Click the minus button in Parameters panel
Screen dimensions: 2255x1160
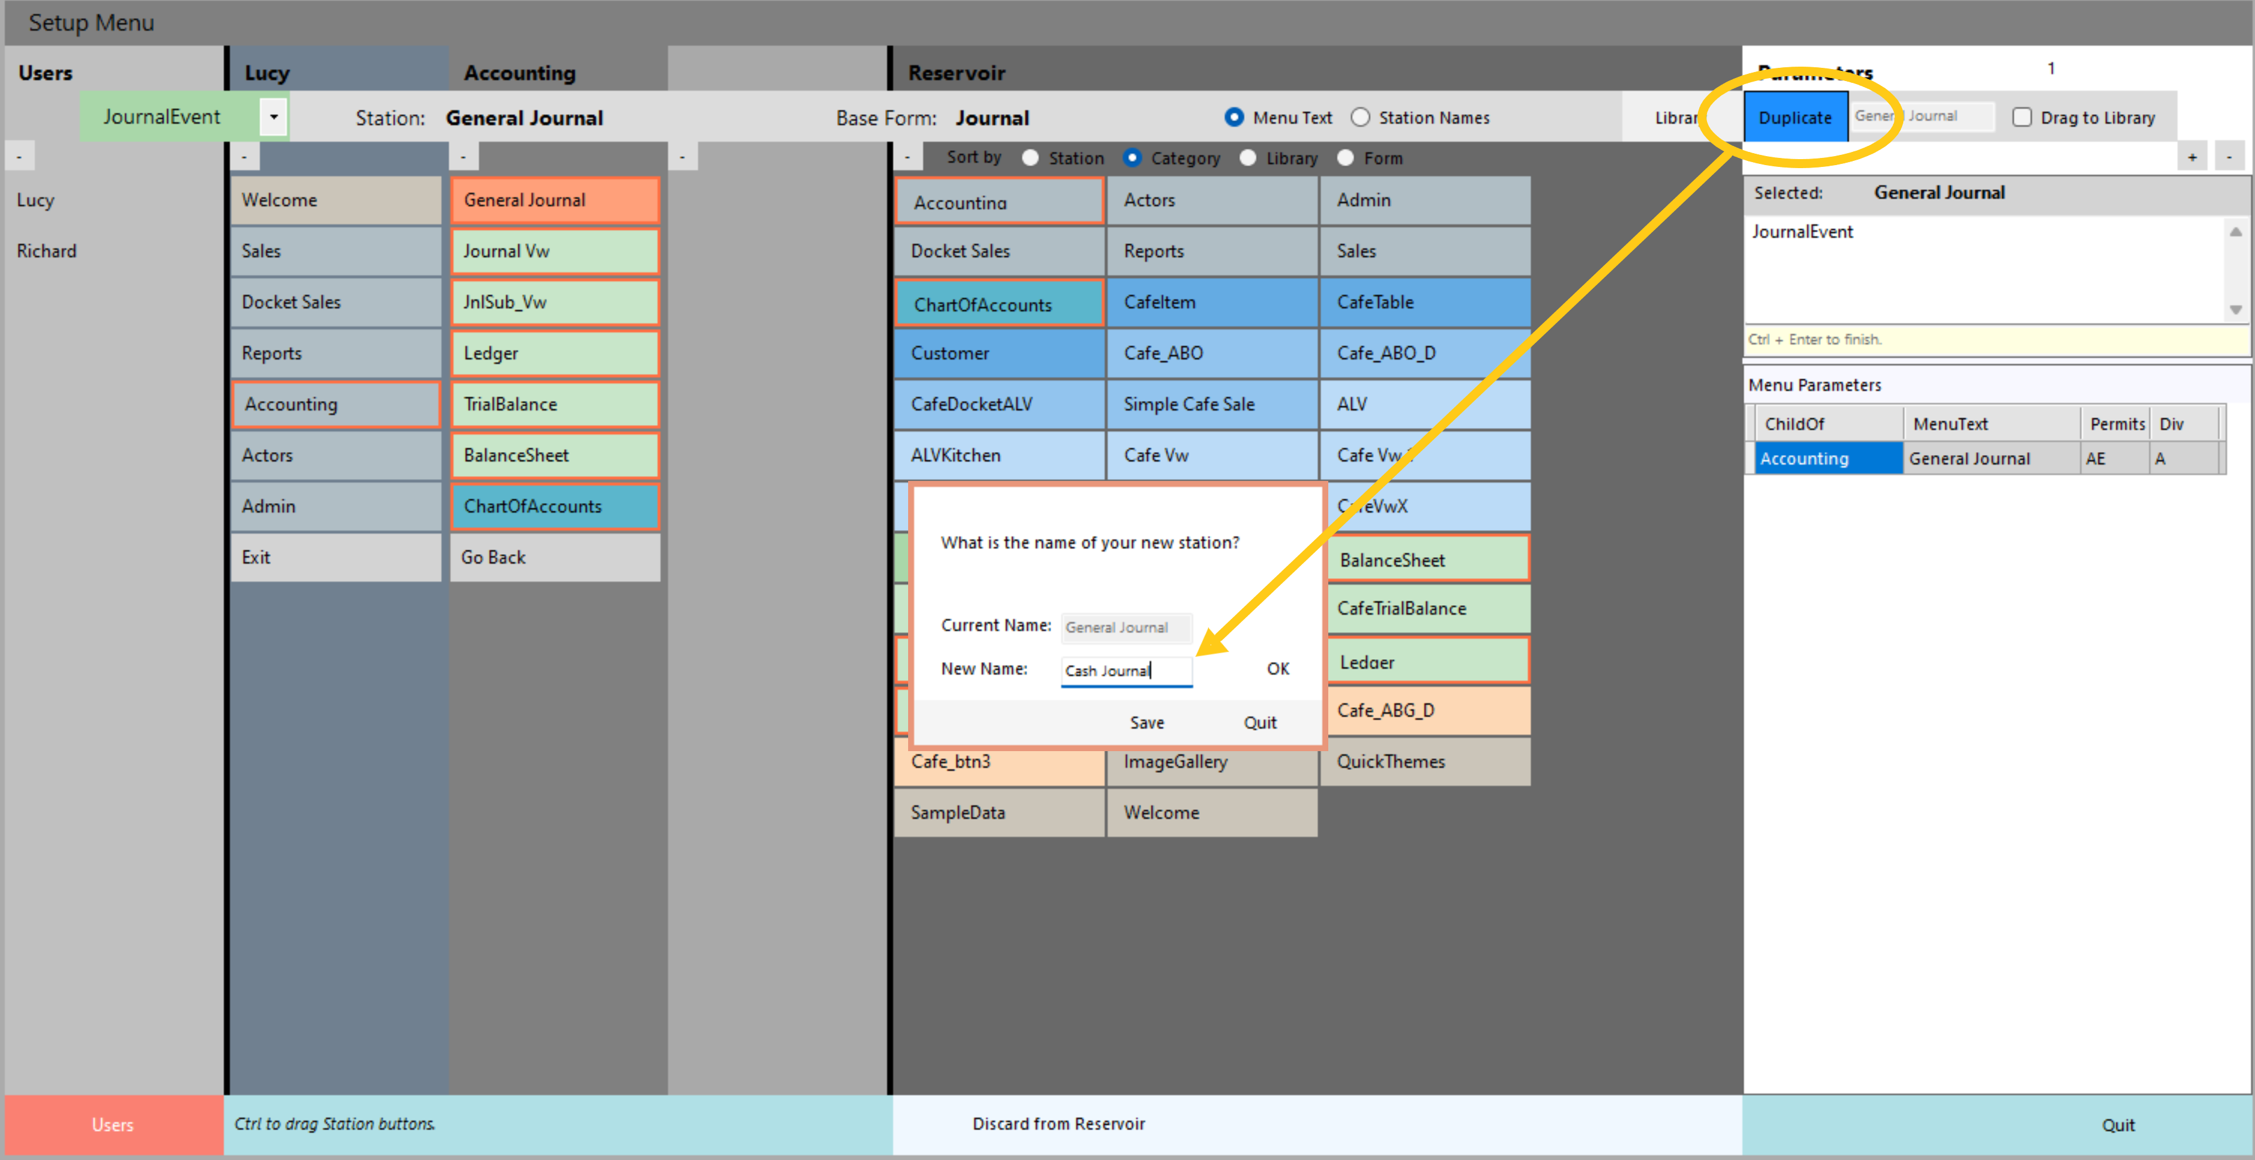[x=2229, y=157]
